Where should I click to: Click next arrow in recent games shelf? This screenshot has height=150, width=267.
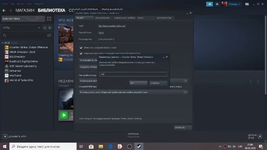(258, 82)
